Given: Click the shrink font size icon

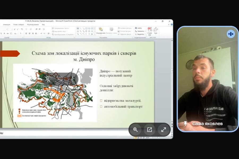Looking at the screenshot, I should click(18, 29).
